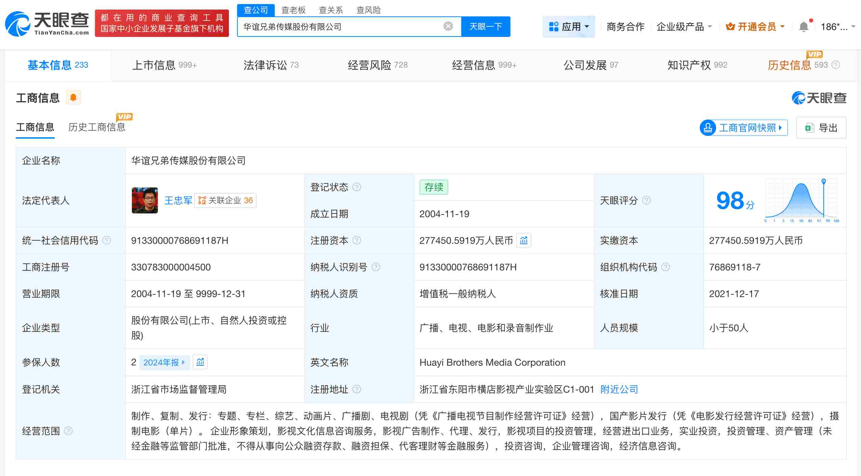
Task: Select the 历史工商信息 tab
Action: pyautogui.click(x=97, y=127)
